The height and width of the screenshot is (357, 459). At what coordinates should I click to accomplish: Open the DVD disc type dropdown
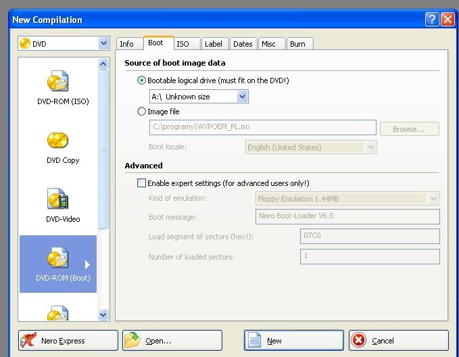[103, 43]
